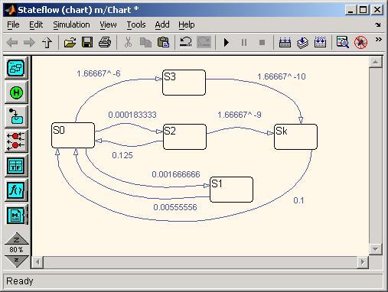Open the Tools menu
The width and height of the screenshot is (388, 292).
pyautogui.click(x=136, y=24)
